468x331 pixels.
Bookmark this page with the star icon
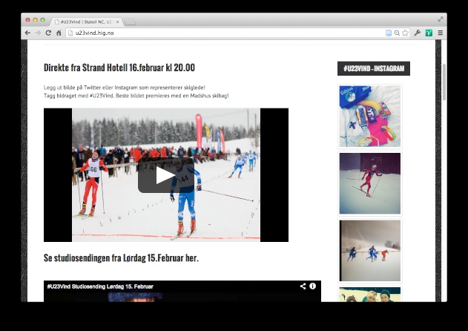[x=405, y=33]
